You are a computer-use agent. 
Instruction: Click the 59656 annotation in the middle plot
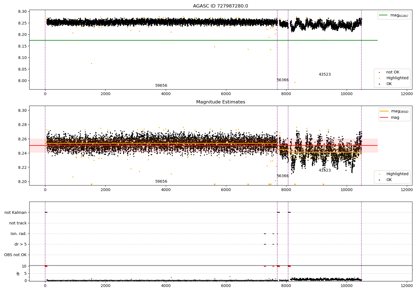[x=161, y=182]
